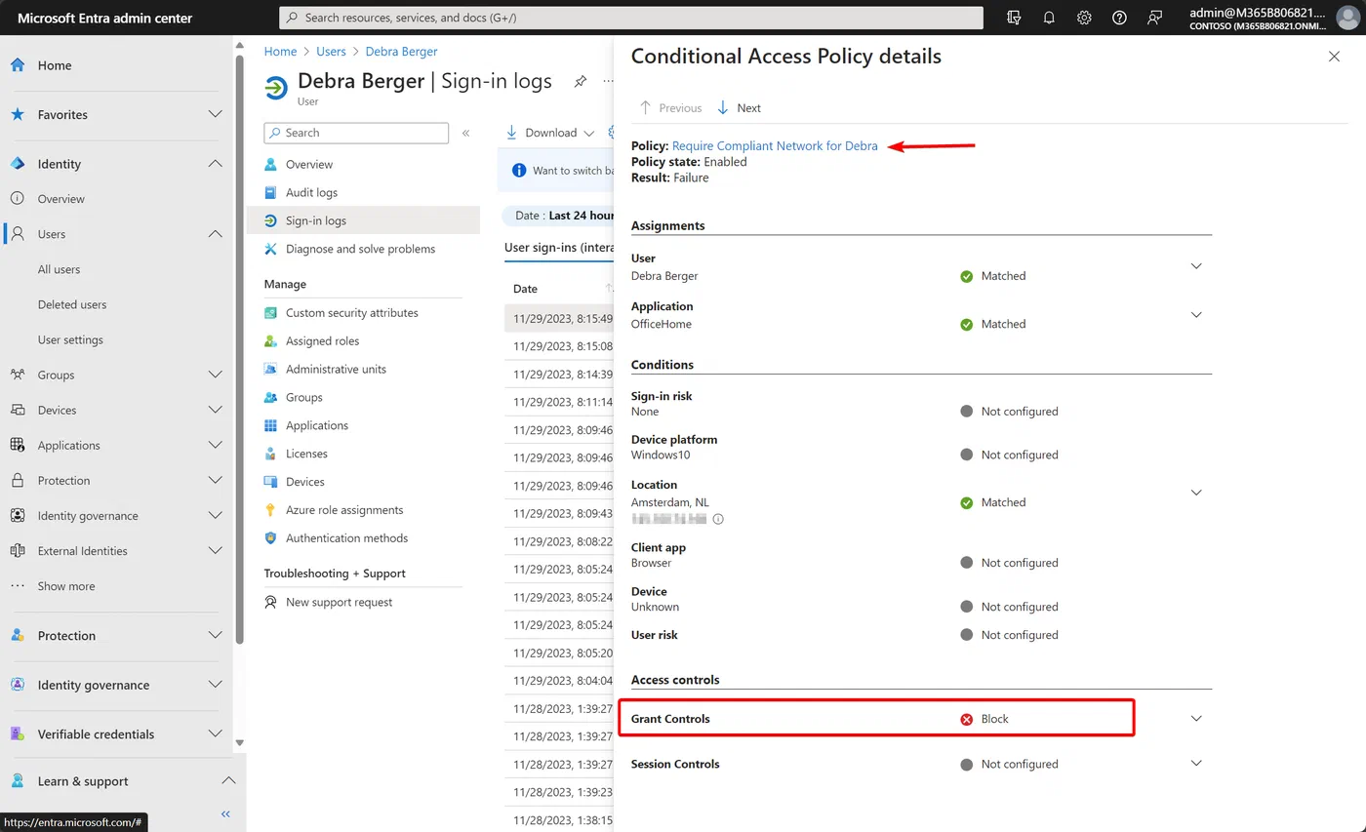Open the notifications bell icon
Viewport: 1366px width, 832px height.
[1049, 18]
